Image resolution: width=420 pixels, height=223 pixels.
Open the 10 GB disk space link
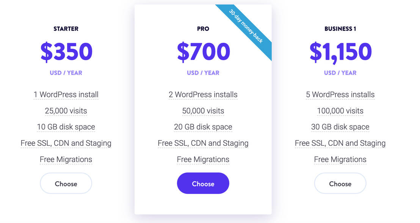point(66,127)
